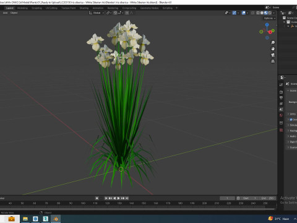
Task: Open the Layout workspace tab
Action: (x=10, y=8)
